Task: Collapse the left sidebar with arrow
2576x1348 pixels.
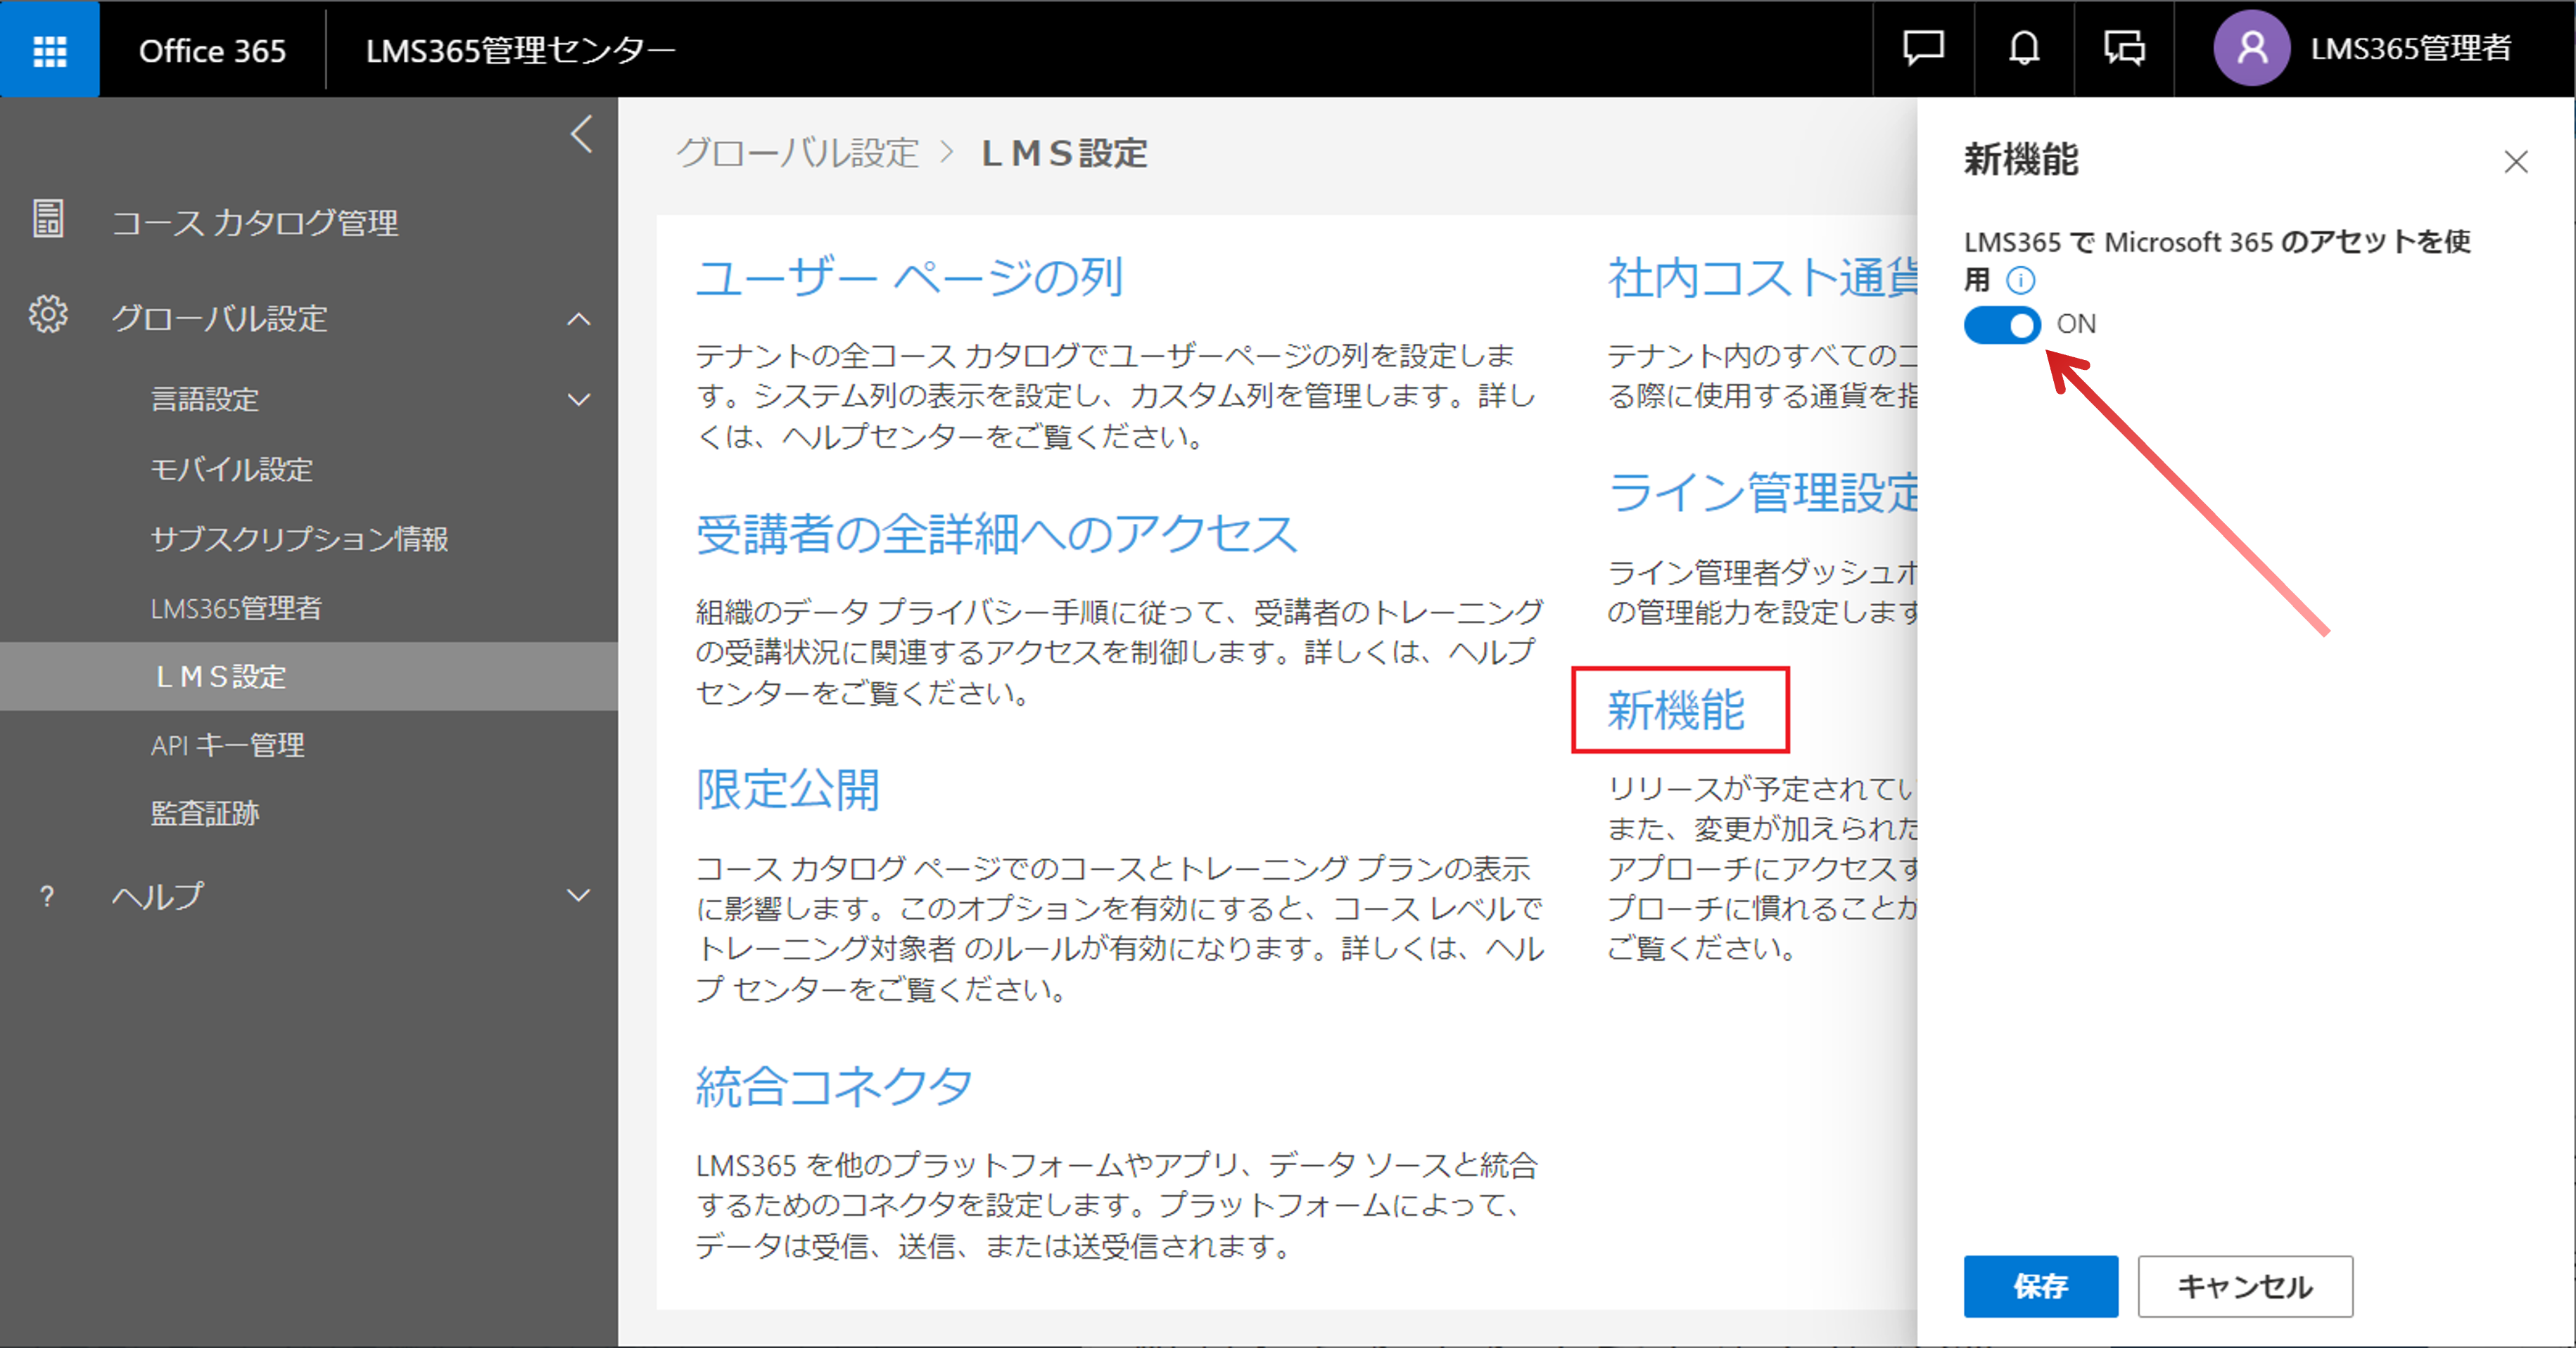Action: tap(581, 134)
